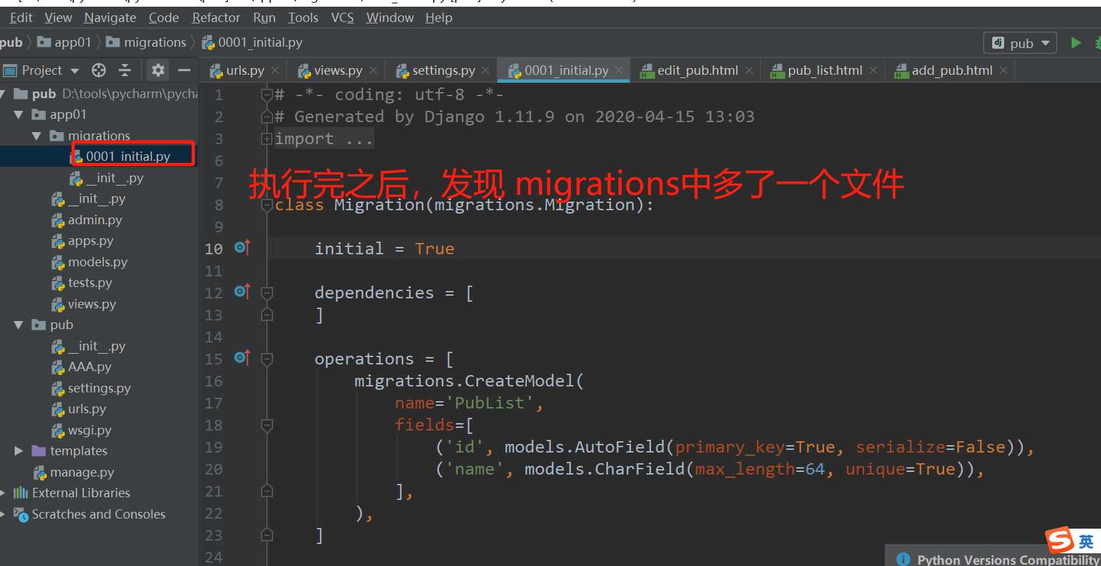The height and width of the screenshot is (566, 1101).
Task: Click 0001_initial.py in the breadcrumb bar
Action: 252,42
